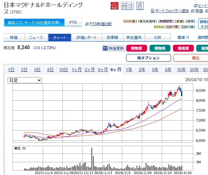This screenshot has height=175, width=208.
Task: Switch to the PTS market toggle
Action: click(73, 22)
